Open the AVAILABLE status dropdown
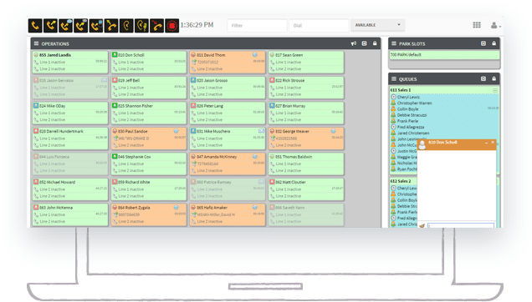Image resolution: width=532 pixels, height=302 pixels. (x=377, y=25)
